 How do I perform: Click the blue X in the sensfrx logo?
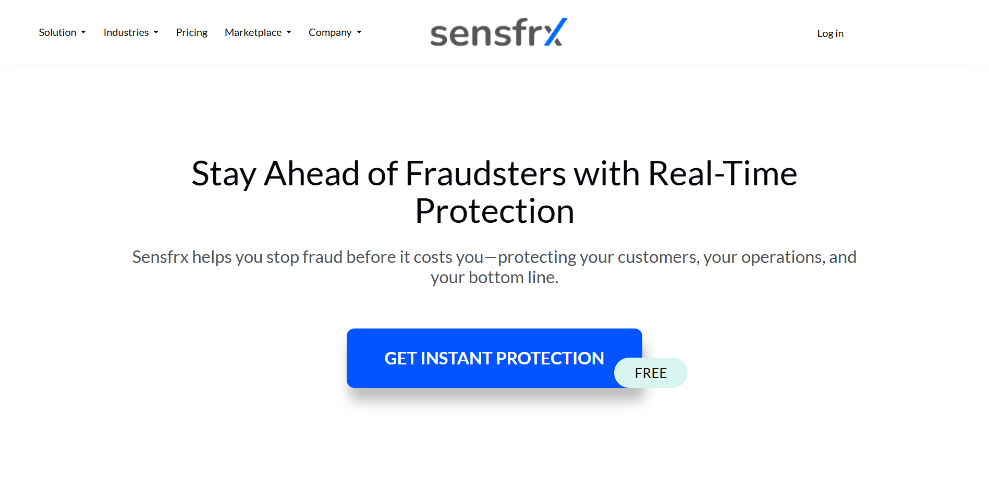tap(555, 30)
